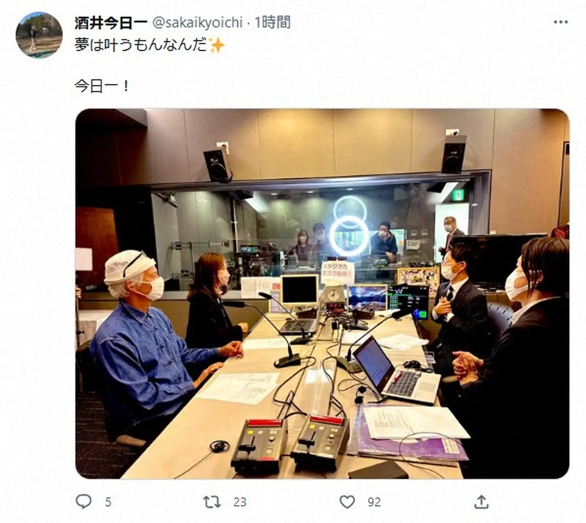Retweet the post using the arrows icon
The image size is (586, 523).
(212, 501)
